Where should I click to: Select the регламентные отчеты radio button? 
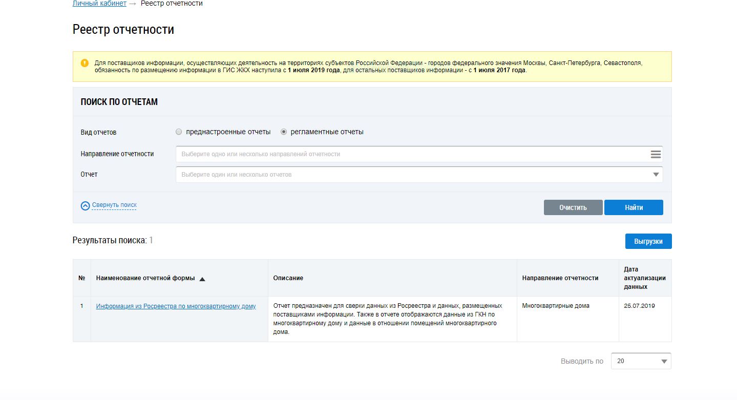pyautogui.click(x=284, y=132)
